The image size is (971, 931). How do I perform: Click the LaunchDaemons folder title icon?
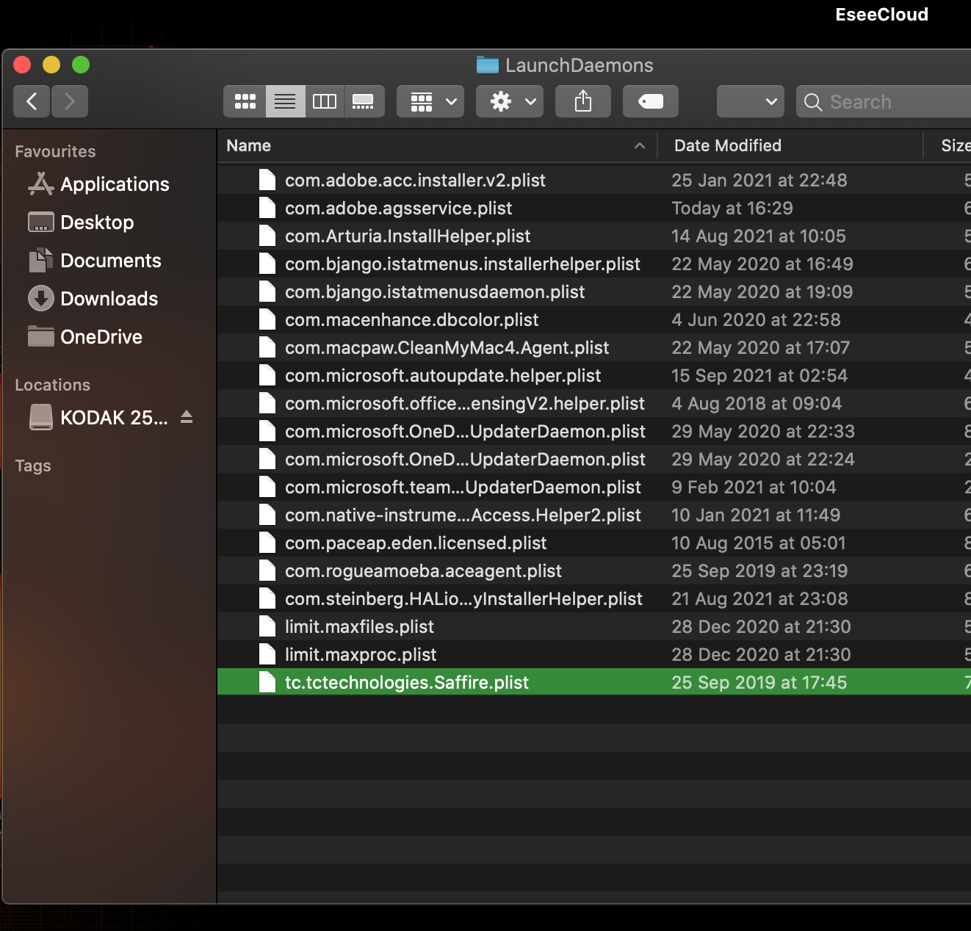487,65
